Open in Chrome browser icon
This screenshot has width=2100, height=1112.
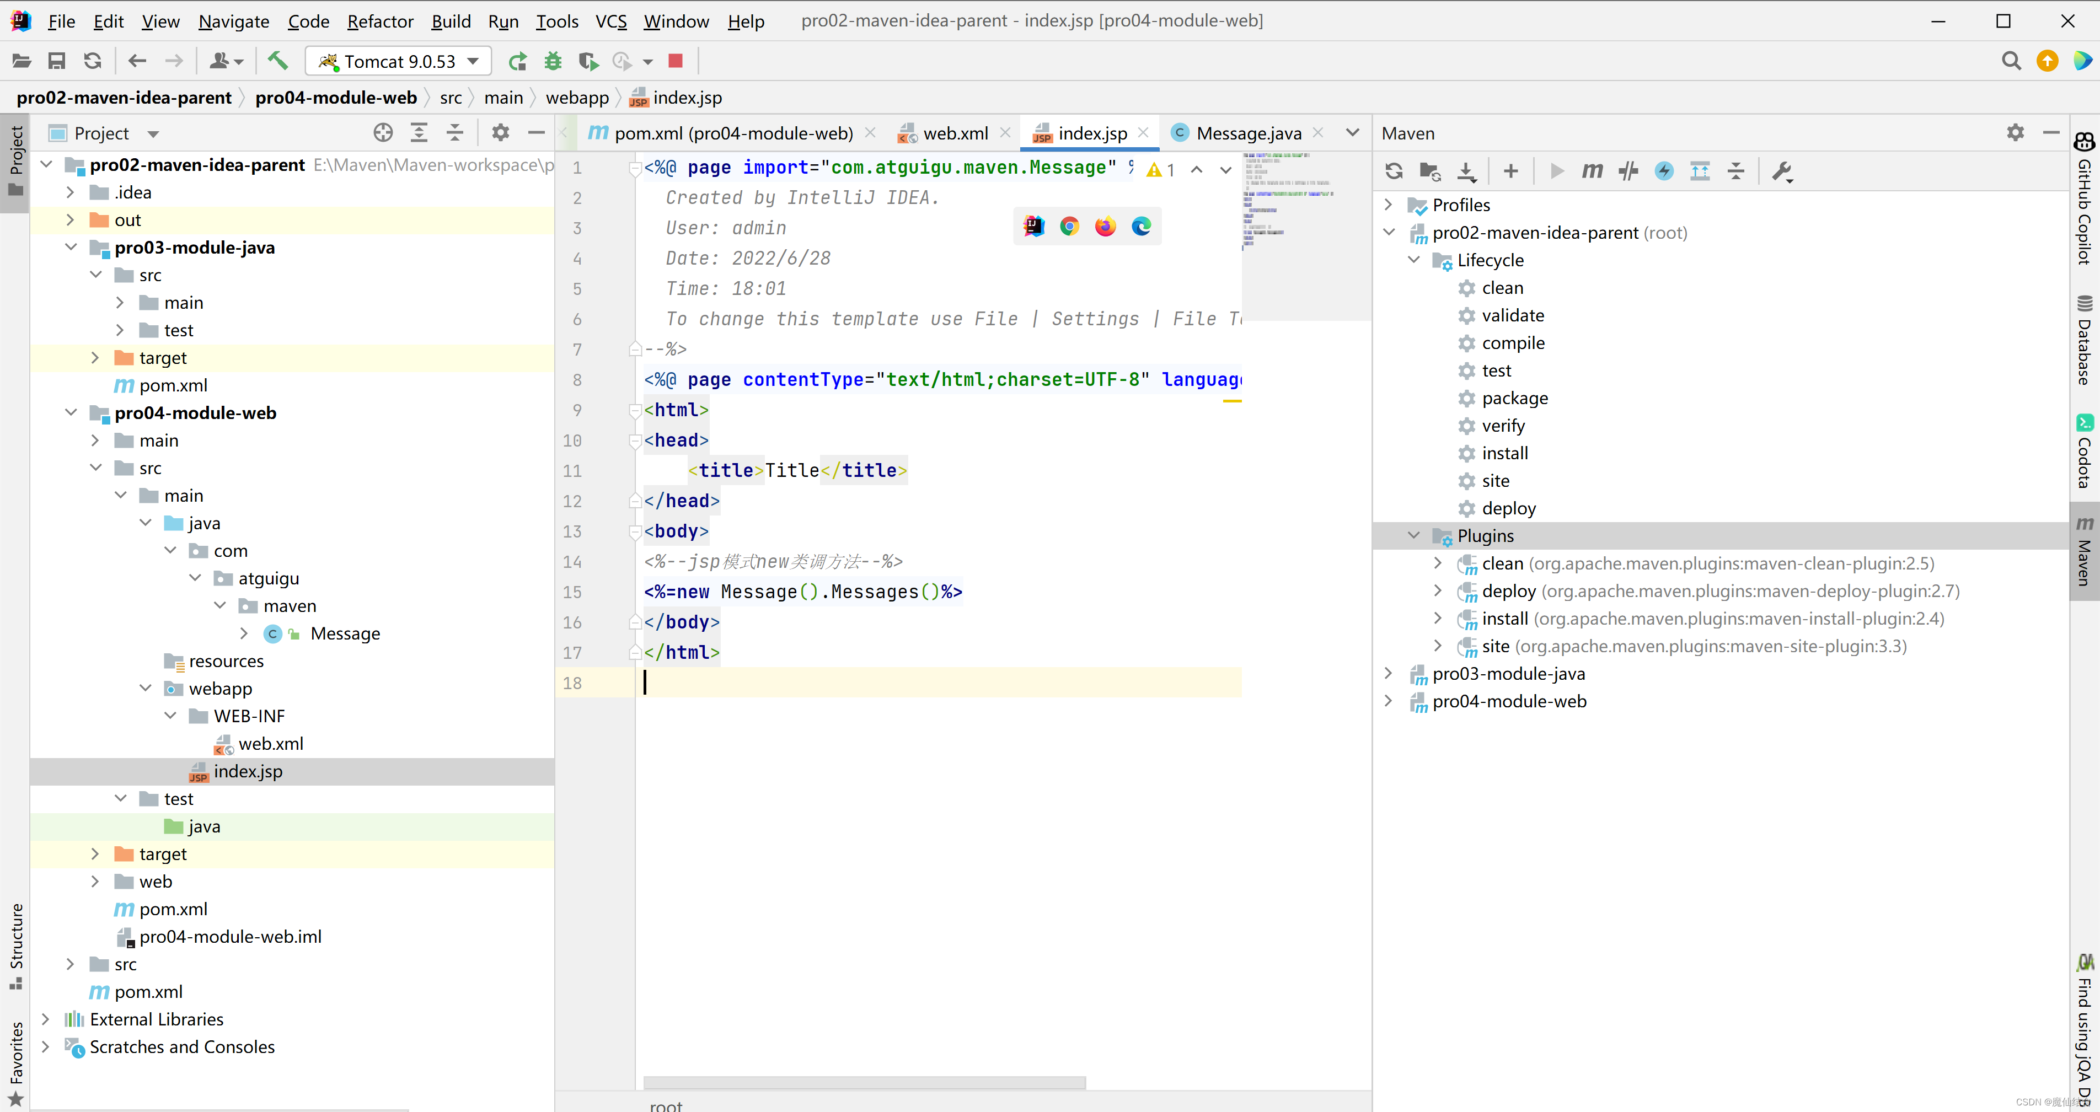[1069, 227]
